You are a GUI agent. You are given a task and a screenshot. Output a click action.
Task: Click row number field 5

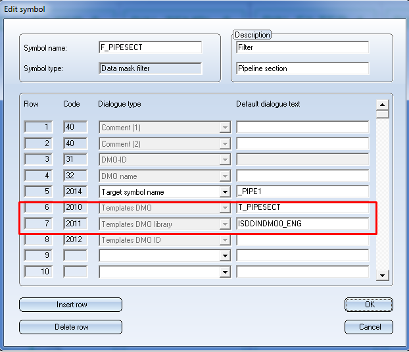[38, 191]
